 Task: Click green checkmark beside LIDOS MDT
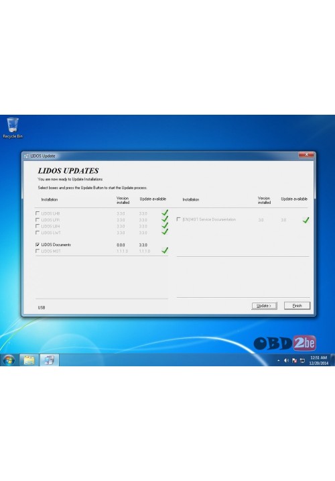coord(165,250)
